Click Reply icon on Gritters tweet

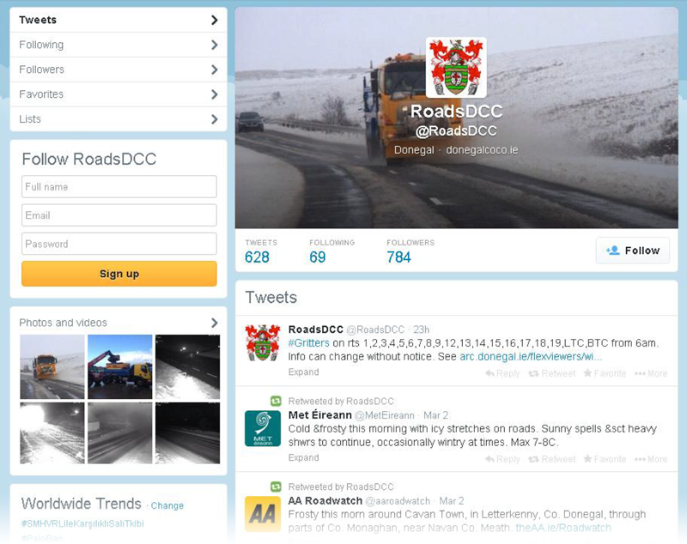[502, 373]
